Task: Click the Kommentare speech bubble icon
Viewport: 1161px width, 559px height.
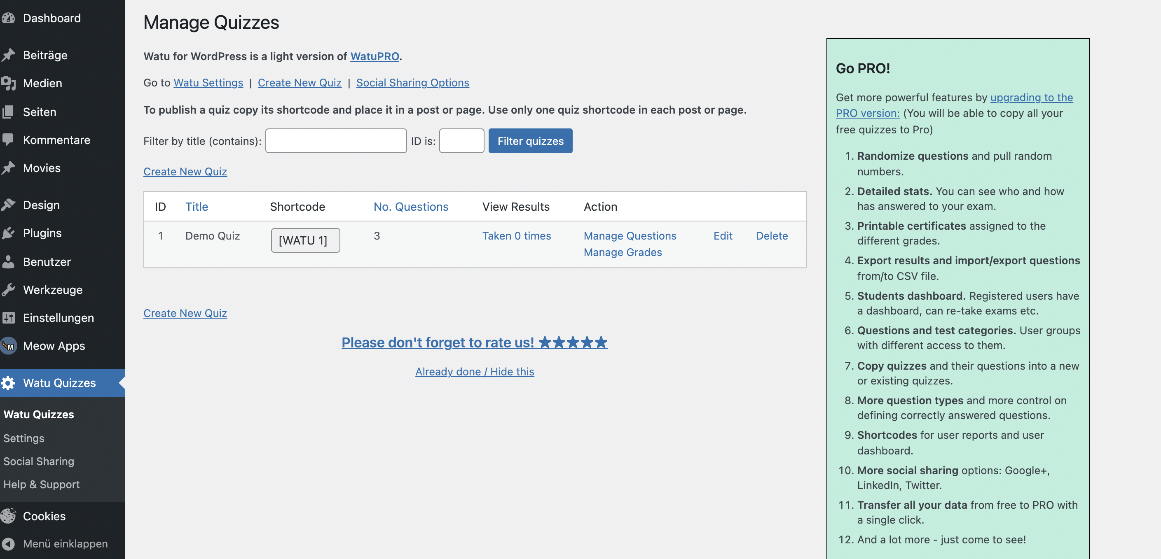Action: tap(9, 140)
